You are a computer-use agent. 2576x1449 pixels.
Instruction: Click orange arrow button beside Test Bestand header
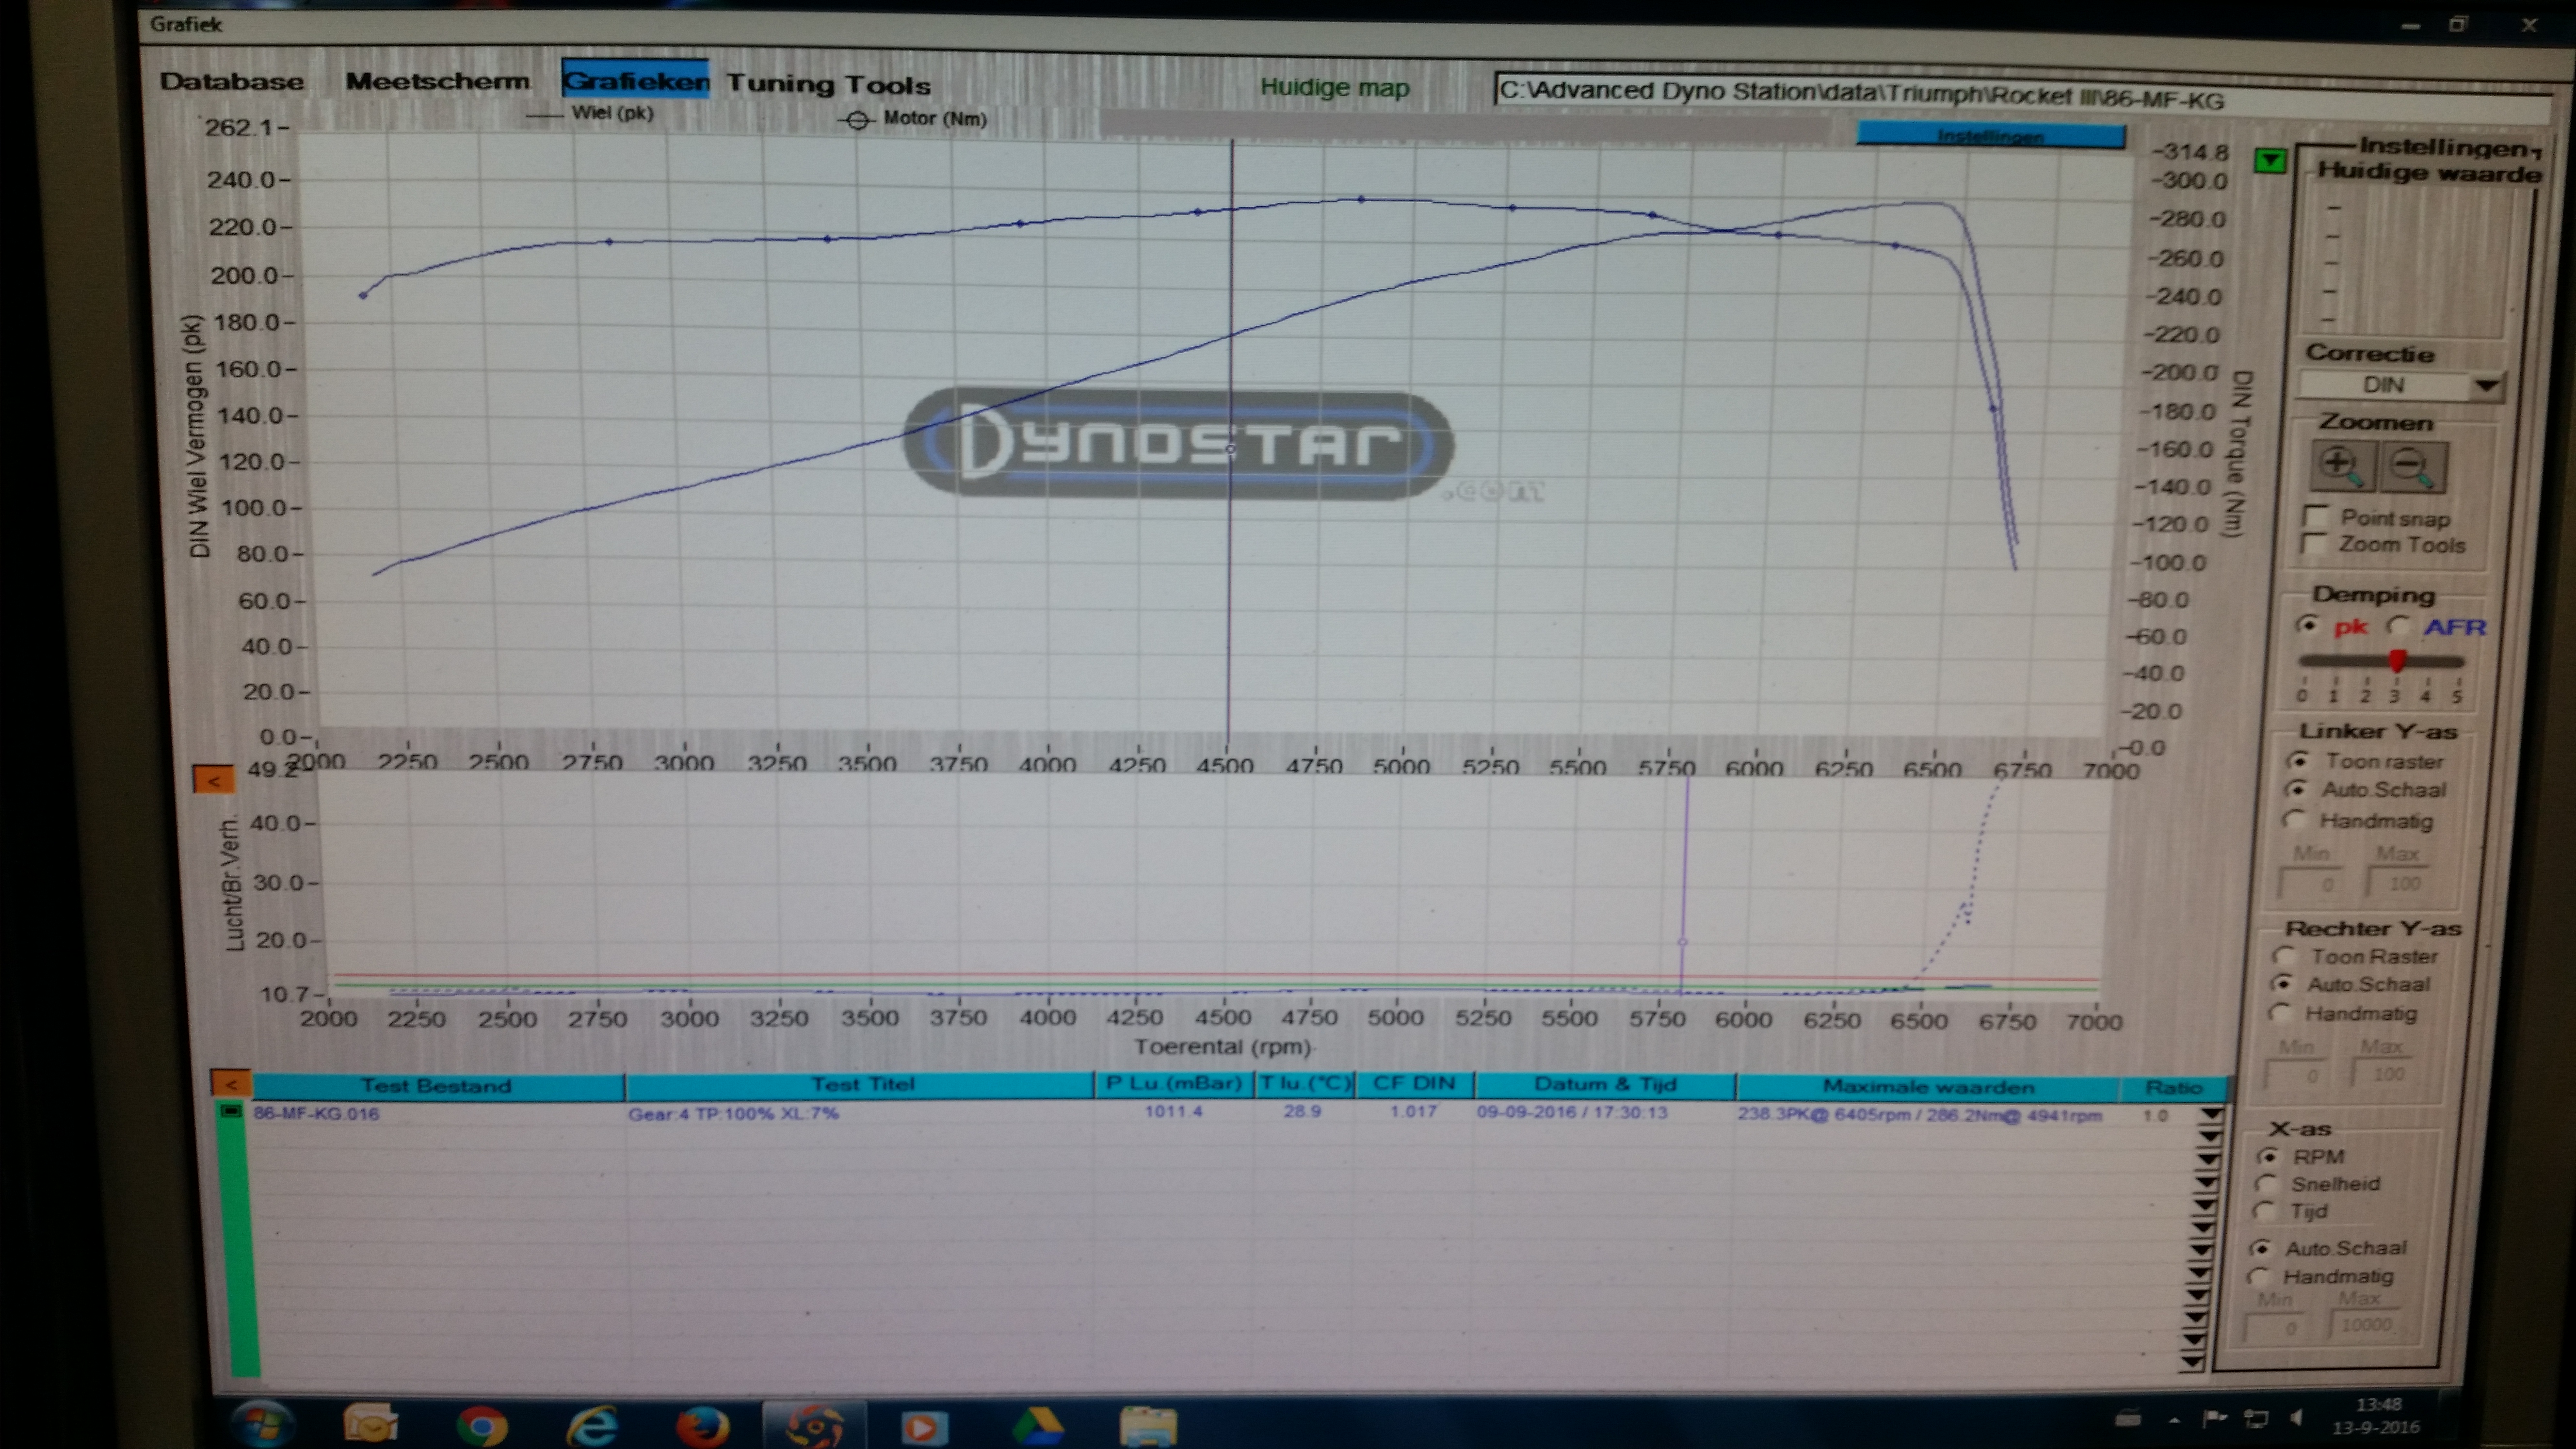coord(231,1083)
